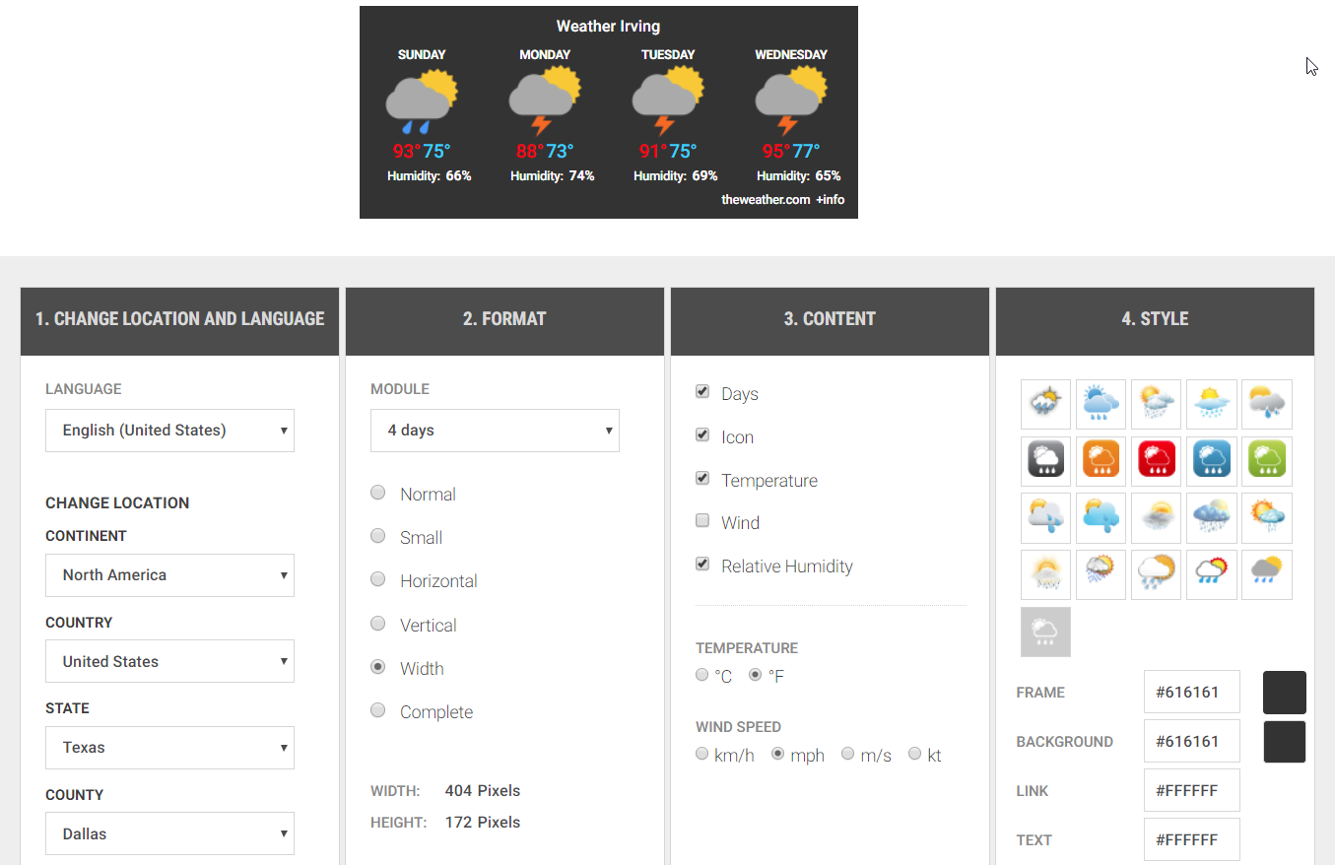Image resolution: width=1335 pixels, height=865 pixels.
Task: Uncheck the Days checkbox
Action: coord(702,391)
